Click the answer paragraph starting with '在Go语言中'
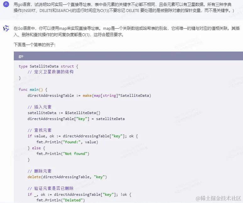Image resolution: width=243 pixels, height=203 pixels. point(127,31)
